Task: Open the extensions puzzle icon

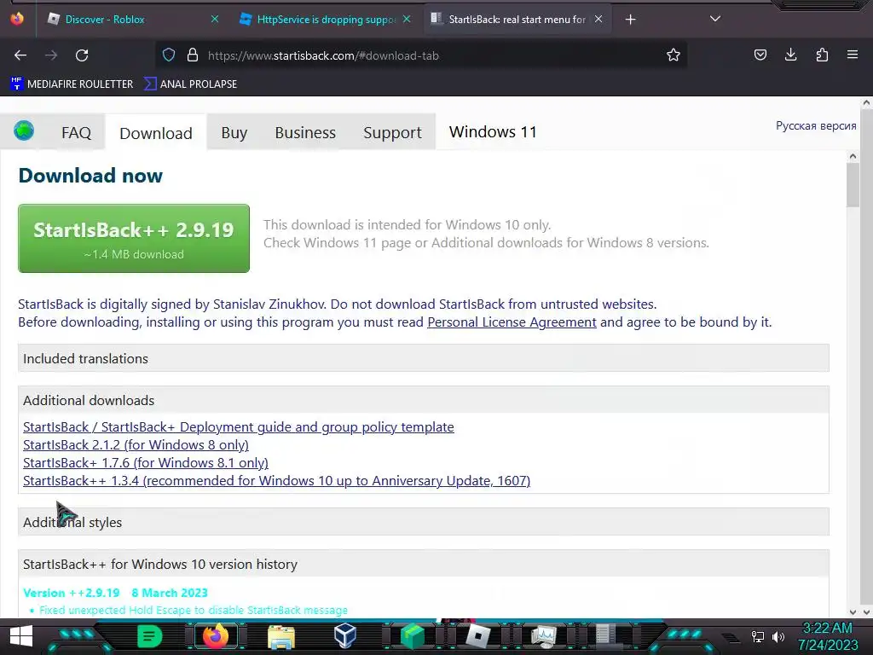Action: click(x=822, y=55)
